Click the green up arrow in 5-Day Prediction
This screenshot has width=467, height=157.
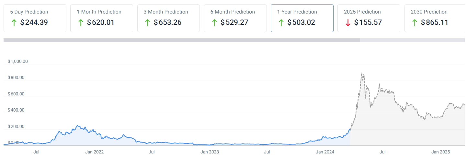14,23
